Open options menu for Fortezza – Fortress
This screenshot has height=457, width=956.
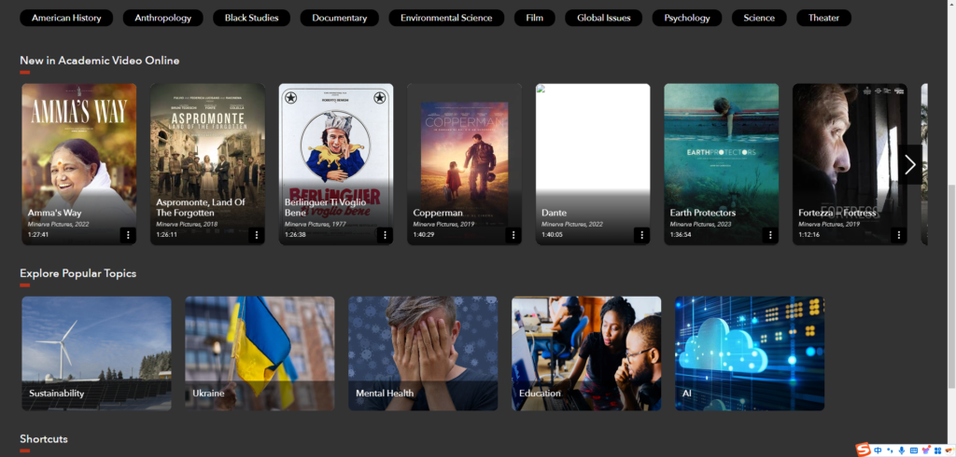898,235
